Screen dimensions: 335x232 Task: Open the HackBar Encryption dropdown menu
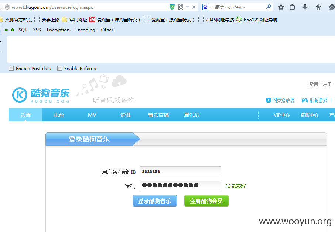(59, 30)
